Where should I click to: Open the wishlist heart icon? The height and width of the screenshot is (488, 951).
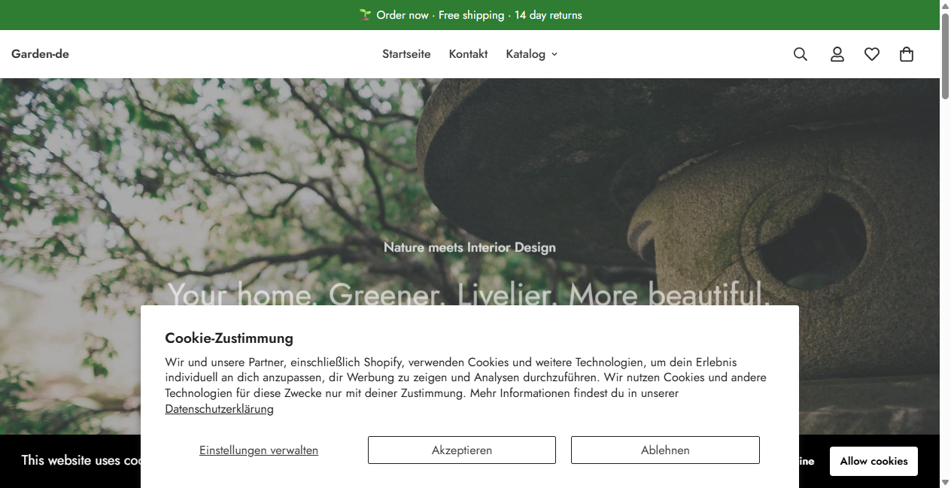pyautogui.click(x=872, y=54)
